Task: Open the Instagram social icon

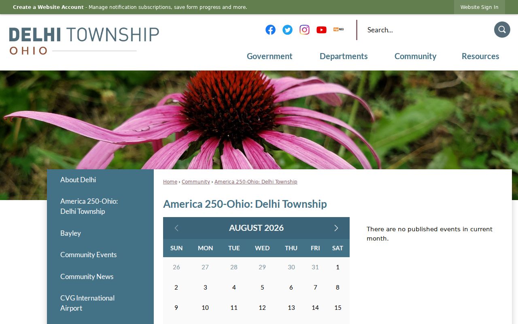Action: pyautogui.click(x=304, y=30)
